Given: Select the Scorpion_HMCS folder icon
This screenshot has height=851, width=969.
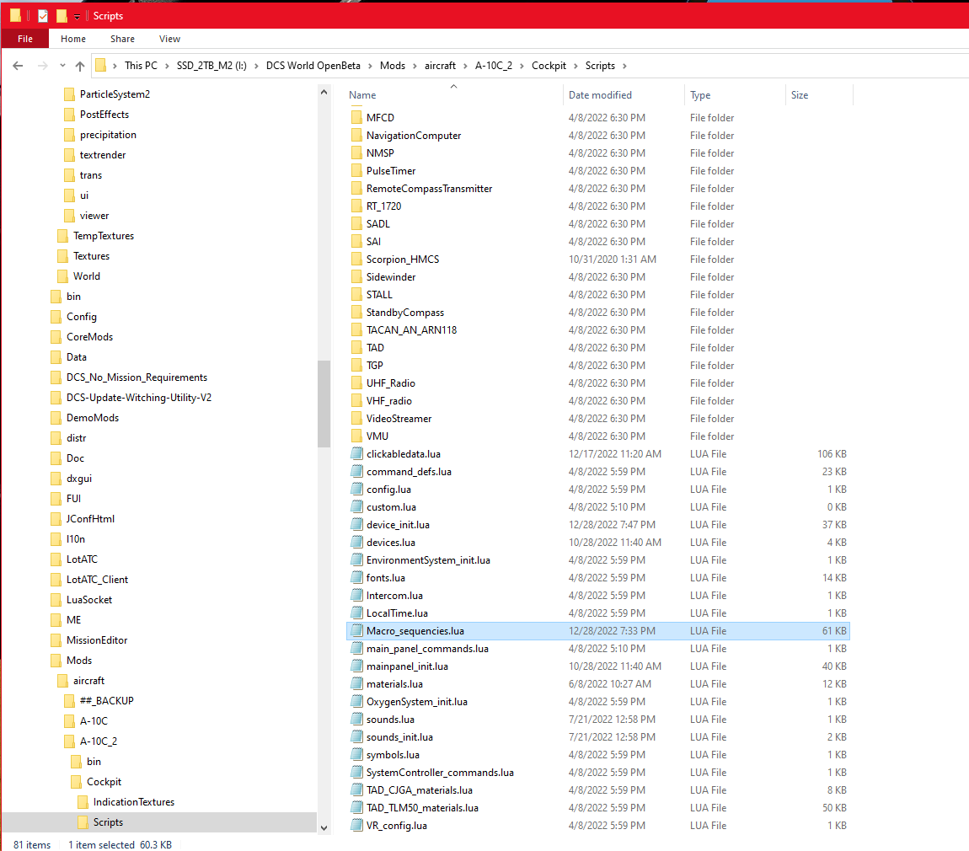Looking at the screenshot, I should (x=356, y=260).
